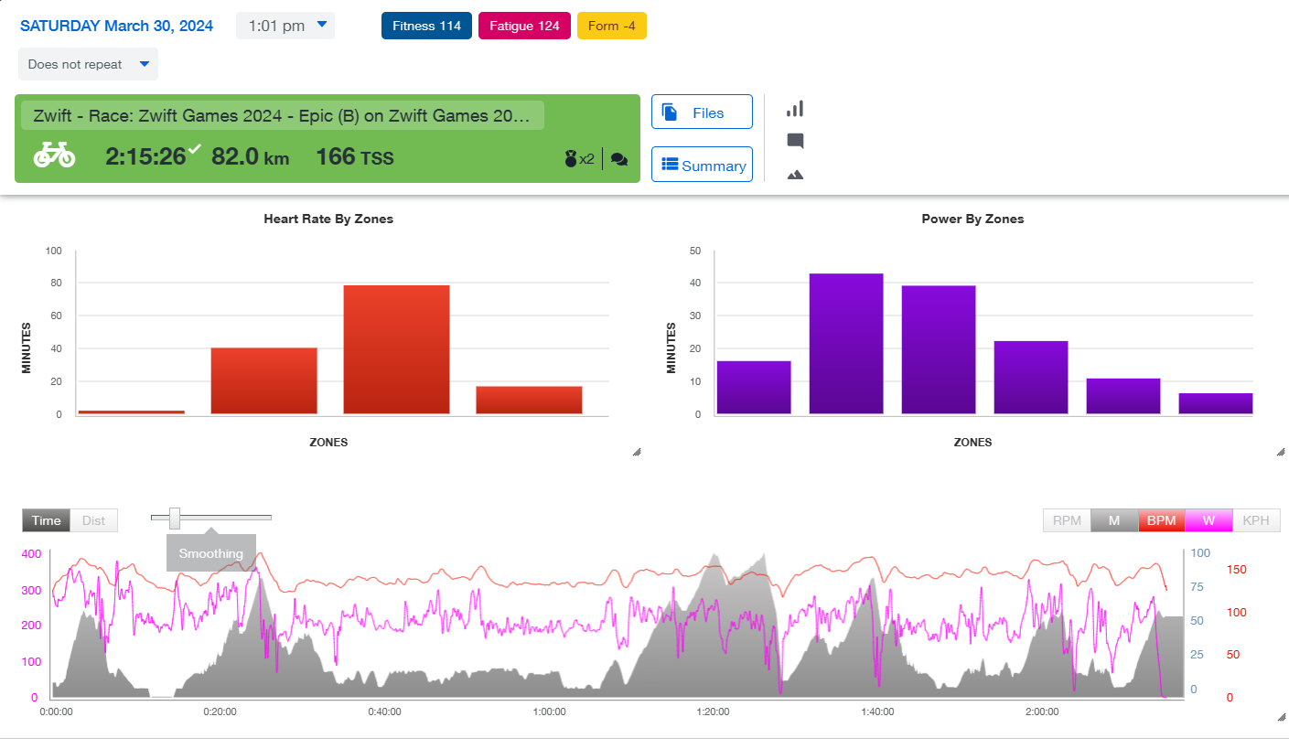Viewport: 1289px width, 749px height.
Task: Open the comments bubbles icon in workout bar
Action: [619, 159]
